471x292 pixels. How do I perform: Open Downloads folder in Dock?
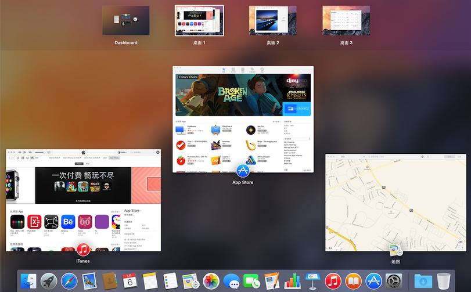(423, 281)
